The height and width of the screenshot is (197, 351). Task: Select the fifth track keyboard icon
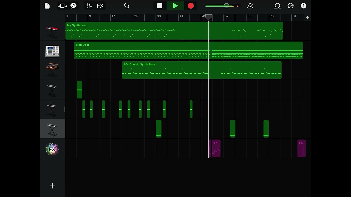coord(52,109)
